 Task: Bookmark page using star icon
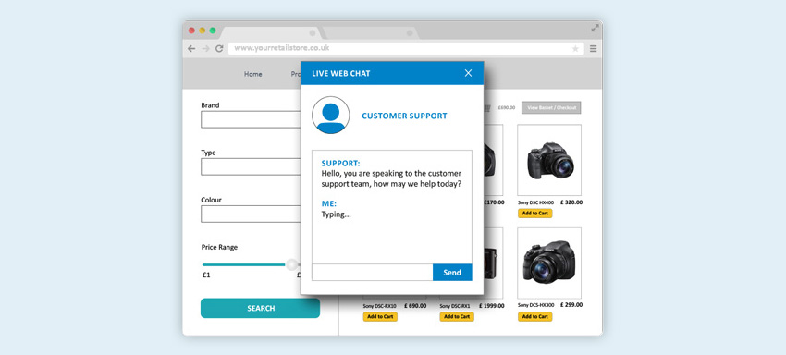click(x=575, y=49)
